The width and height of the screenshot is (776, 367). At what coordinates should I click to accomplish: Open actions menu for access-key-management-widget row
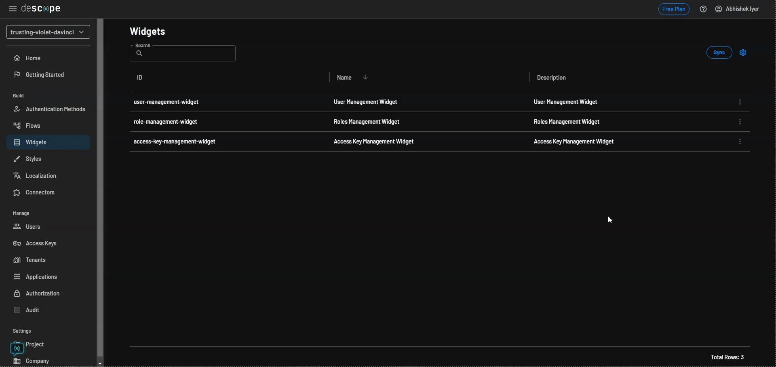click(740, 141)
